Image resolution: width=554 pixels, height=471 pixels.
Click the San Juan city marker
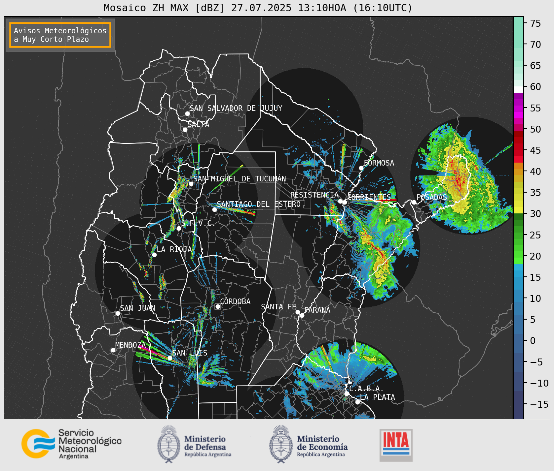click(x=118, y=313)
